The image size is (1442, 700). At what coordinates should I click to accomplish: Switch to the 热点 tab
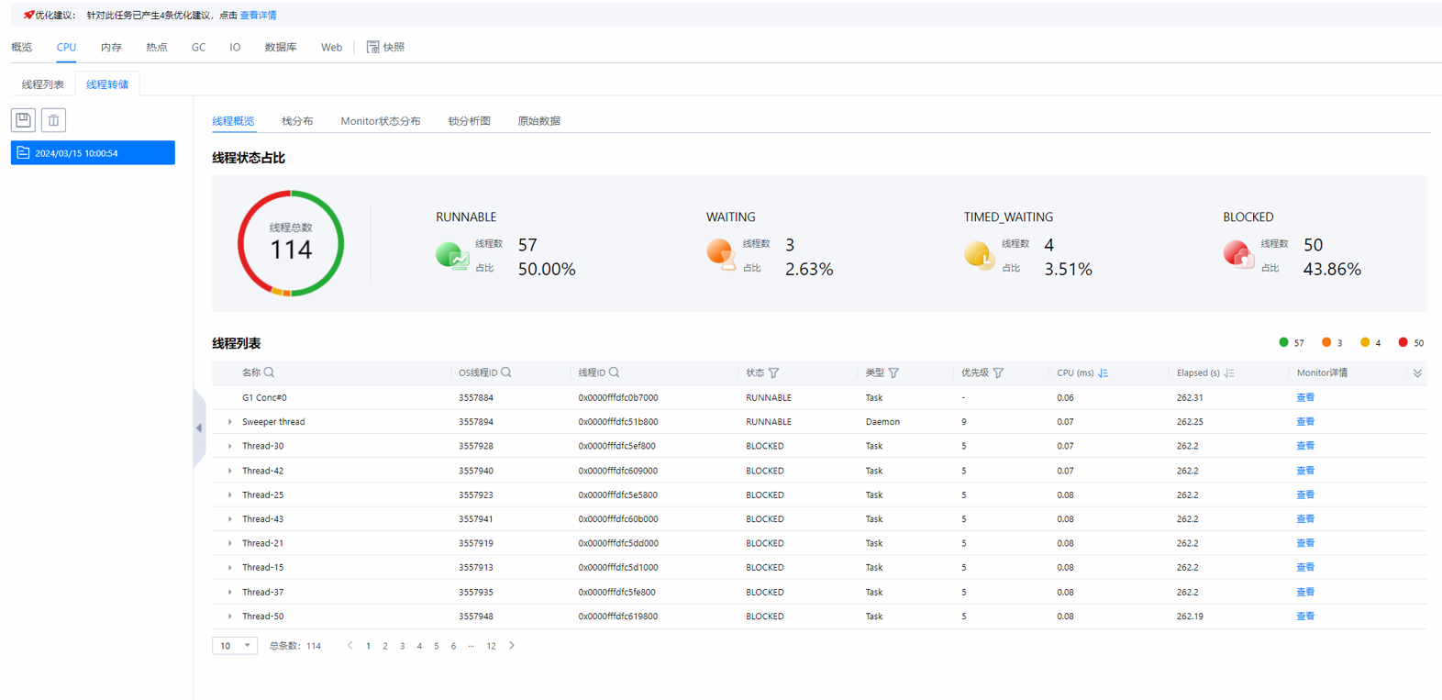pyautogui.click(x=157, y=47)
